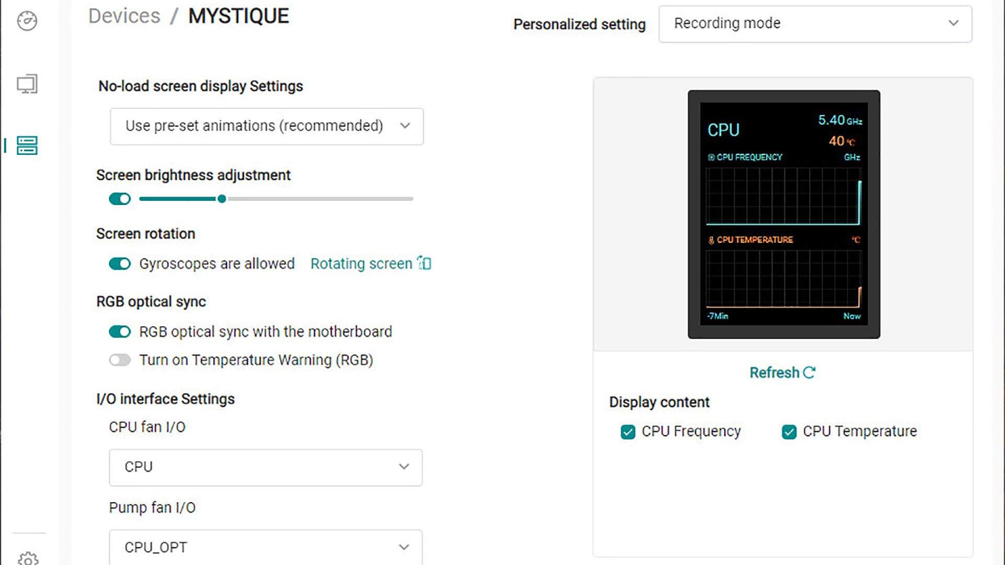Open the CPU fan I/O dropdown
This screenshot has height=565, width=1005.
265,467
